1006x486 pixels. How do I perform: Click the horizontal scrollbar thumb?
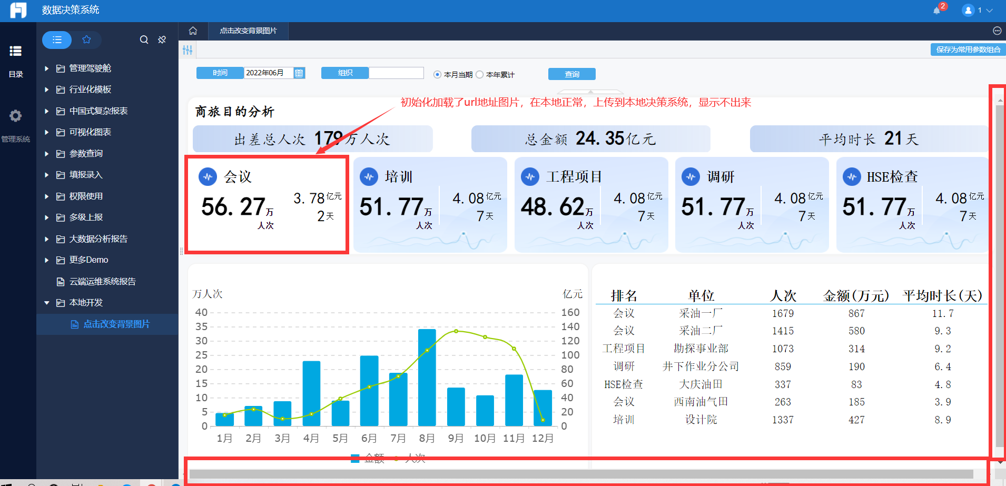click(581, 474)
